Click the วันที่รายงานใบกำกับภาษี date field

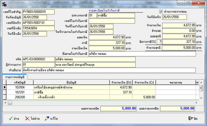point(101,32)
